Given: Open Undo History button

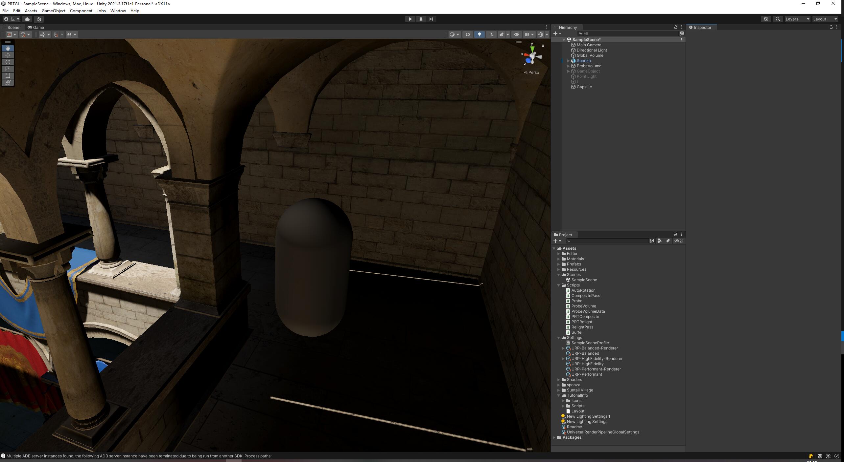Looking at the screenshot, I should point(766,19).
